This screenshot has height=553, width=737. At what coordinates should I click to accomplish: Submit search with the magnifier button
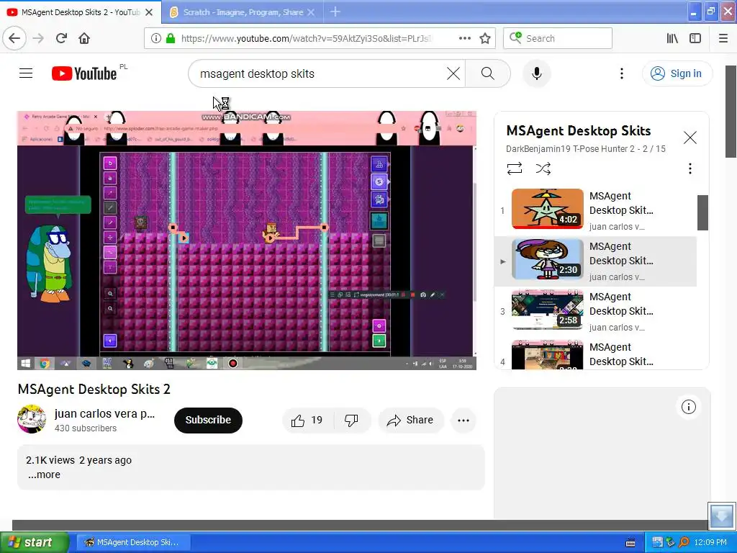pyautogui.click(x=487, y=73)
